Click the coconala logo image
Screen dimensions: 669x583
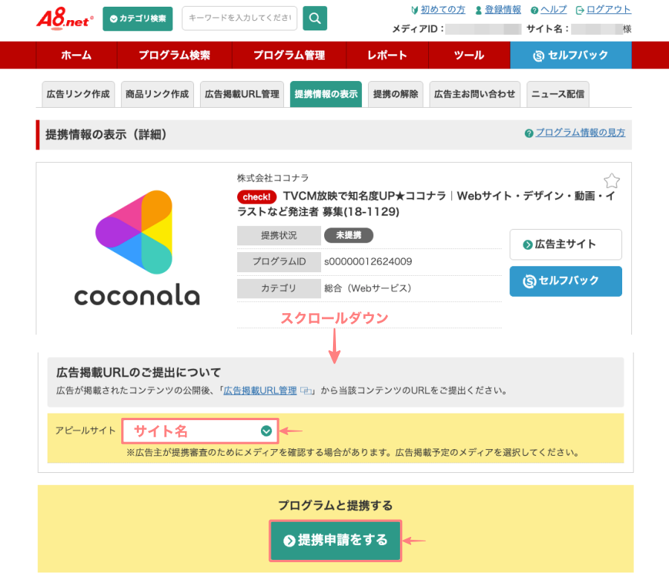(137, 248)
